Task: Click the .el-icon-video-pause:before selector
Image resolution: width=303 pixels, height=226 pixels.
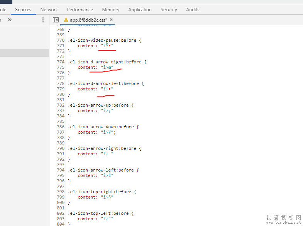Action: (x=102, y=40)
